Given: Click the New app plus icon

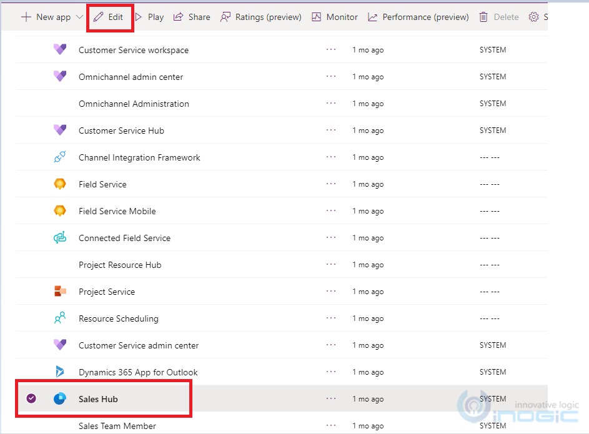Looking at the screenshot, I should point(26,17).
